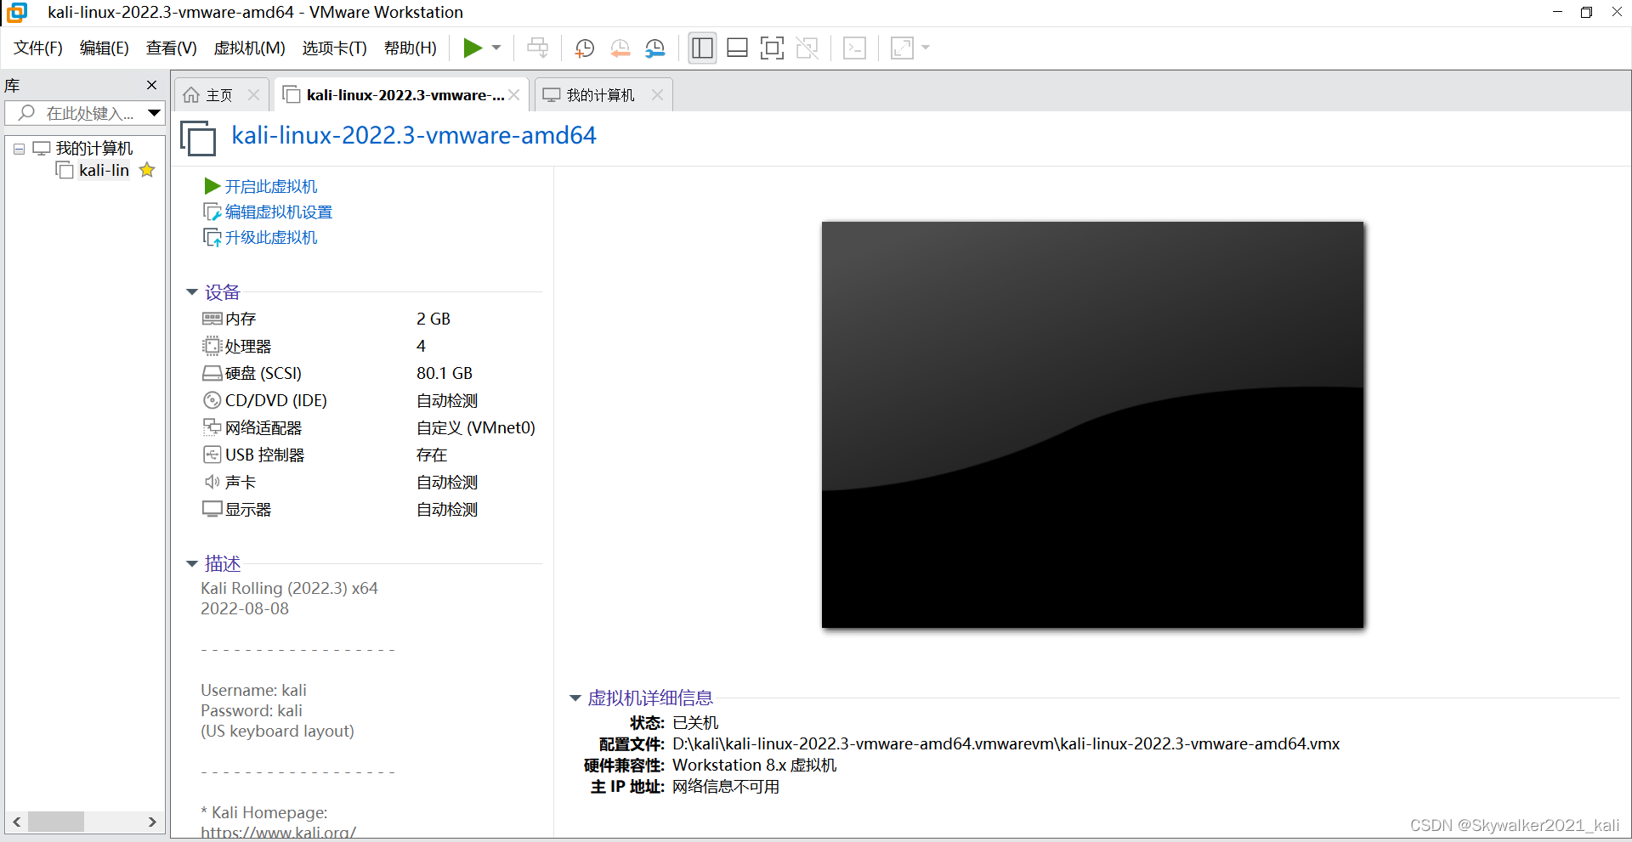Click the 声卡 sound card icon
Screen dimensions: 1632x842
(x=212, y=482)
